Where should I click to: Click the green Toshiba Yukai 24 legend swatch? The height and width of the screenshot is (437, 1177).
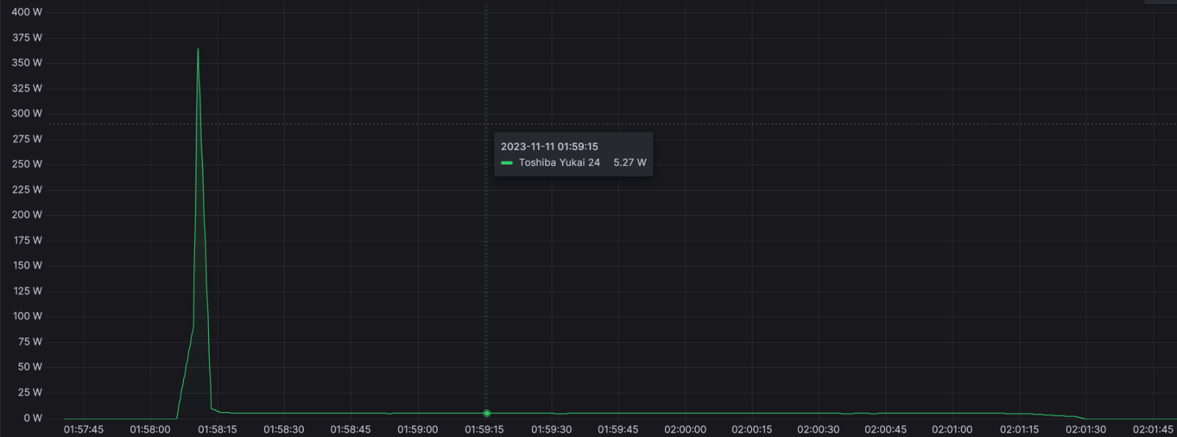click(507, 163)
